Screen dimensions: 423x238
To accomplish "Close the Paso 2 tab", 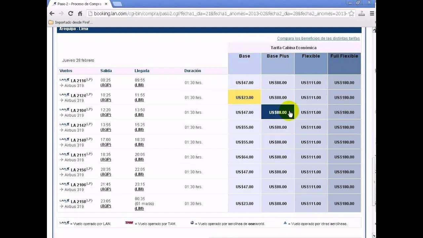I will click(x=106, y=4).
